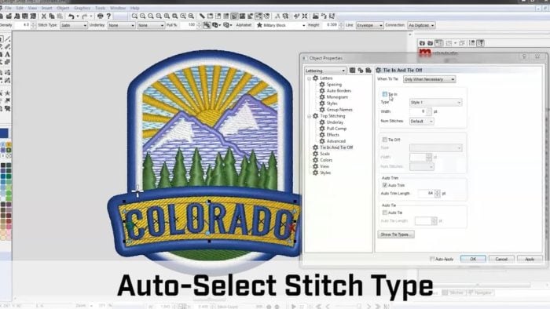
Task: Click gear icon next to Group Names
Action: [x=321, y=110]
